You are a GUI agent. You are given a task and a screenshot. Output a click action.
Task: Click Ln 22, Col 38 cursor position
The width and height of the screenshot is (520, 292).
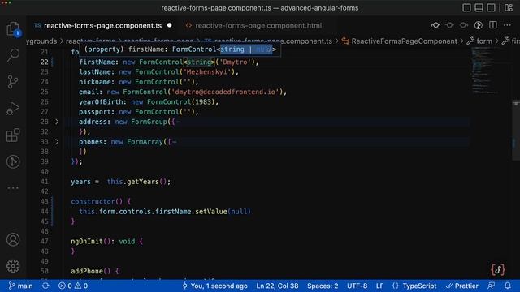tap(277, 286)
